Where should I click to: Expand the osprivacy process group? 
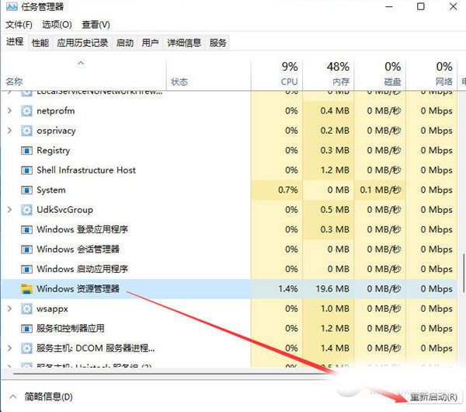9,131
